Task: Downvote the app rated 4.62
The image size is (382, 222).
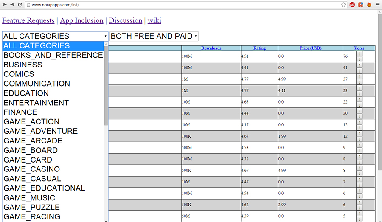Action: pos(360,208)
